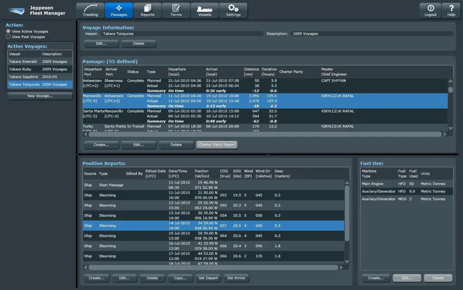This screenshot has height=290, width=463.
Task: Open the Terms tab
Action: click(176, 10)
